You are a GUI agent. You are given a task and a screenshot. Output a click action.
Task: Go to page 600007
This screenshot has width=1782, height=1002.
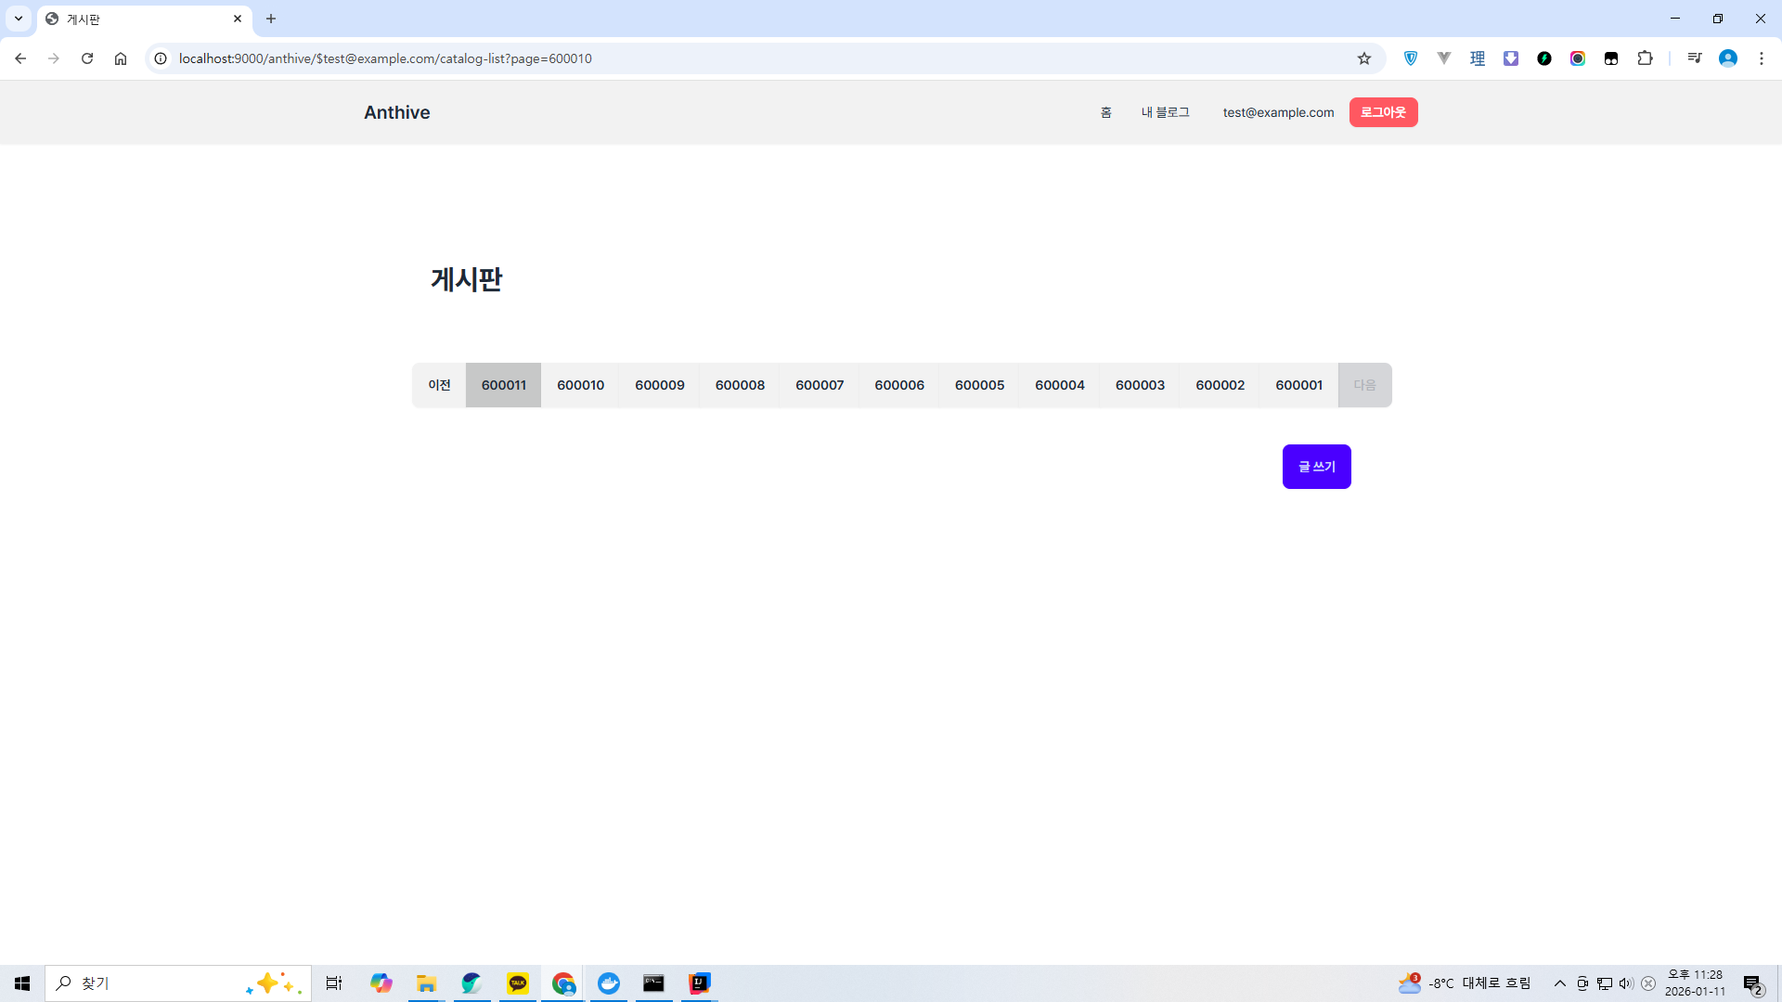(820, 385)
